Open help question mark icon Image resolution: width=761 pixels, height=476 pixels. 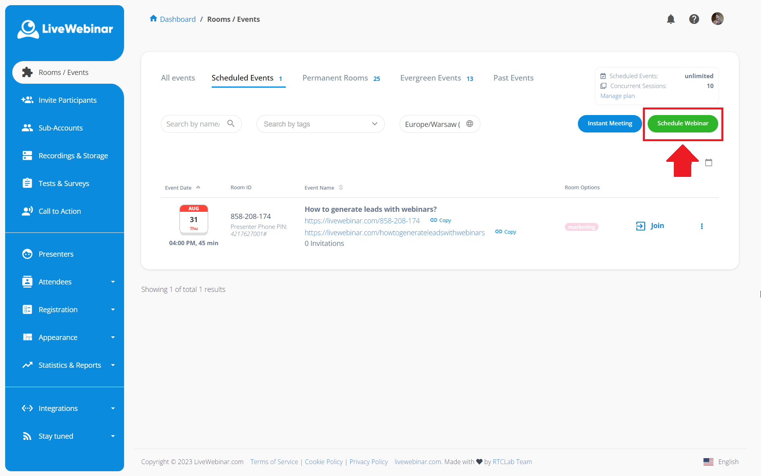point(694,19)
